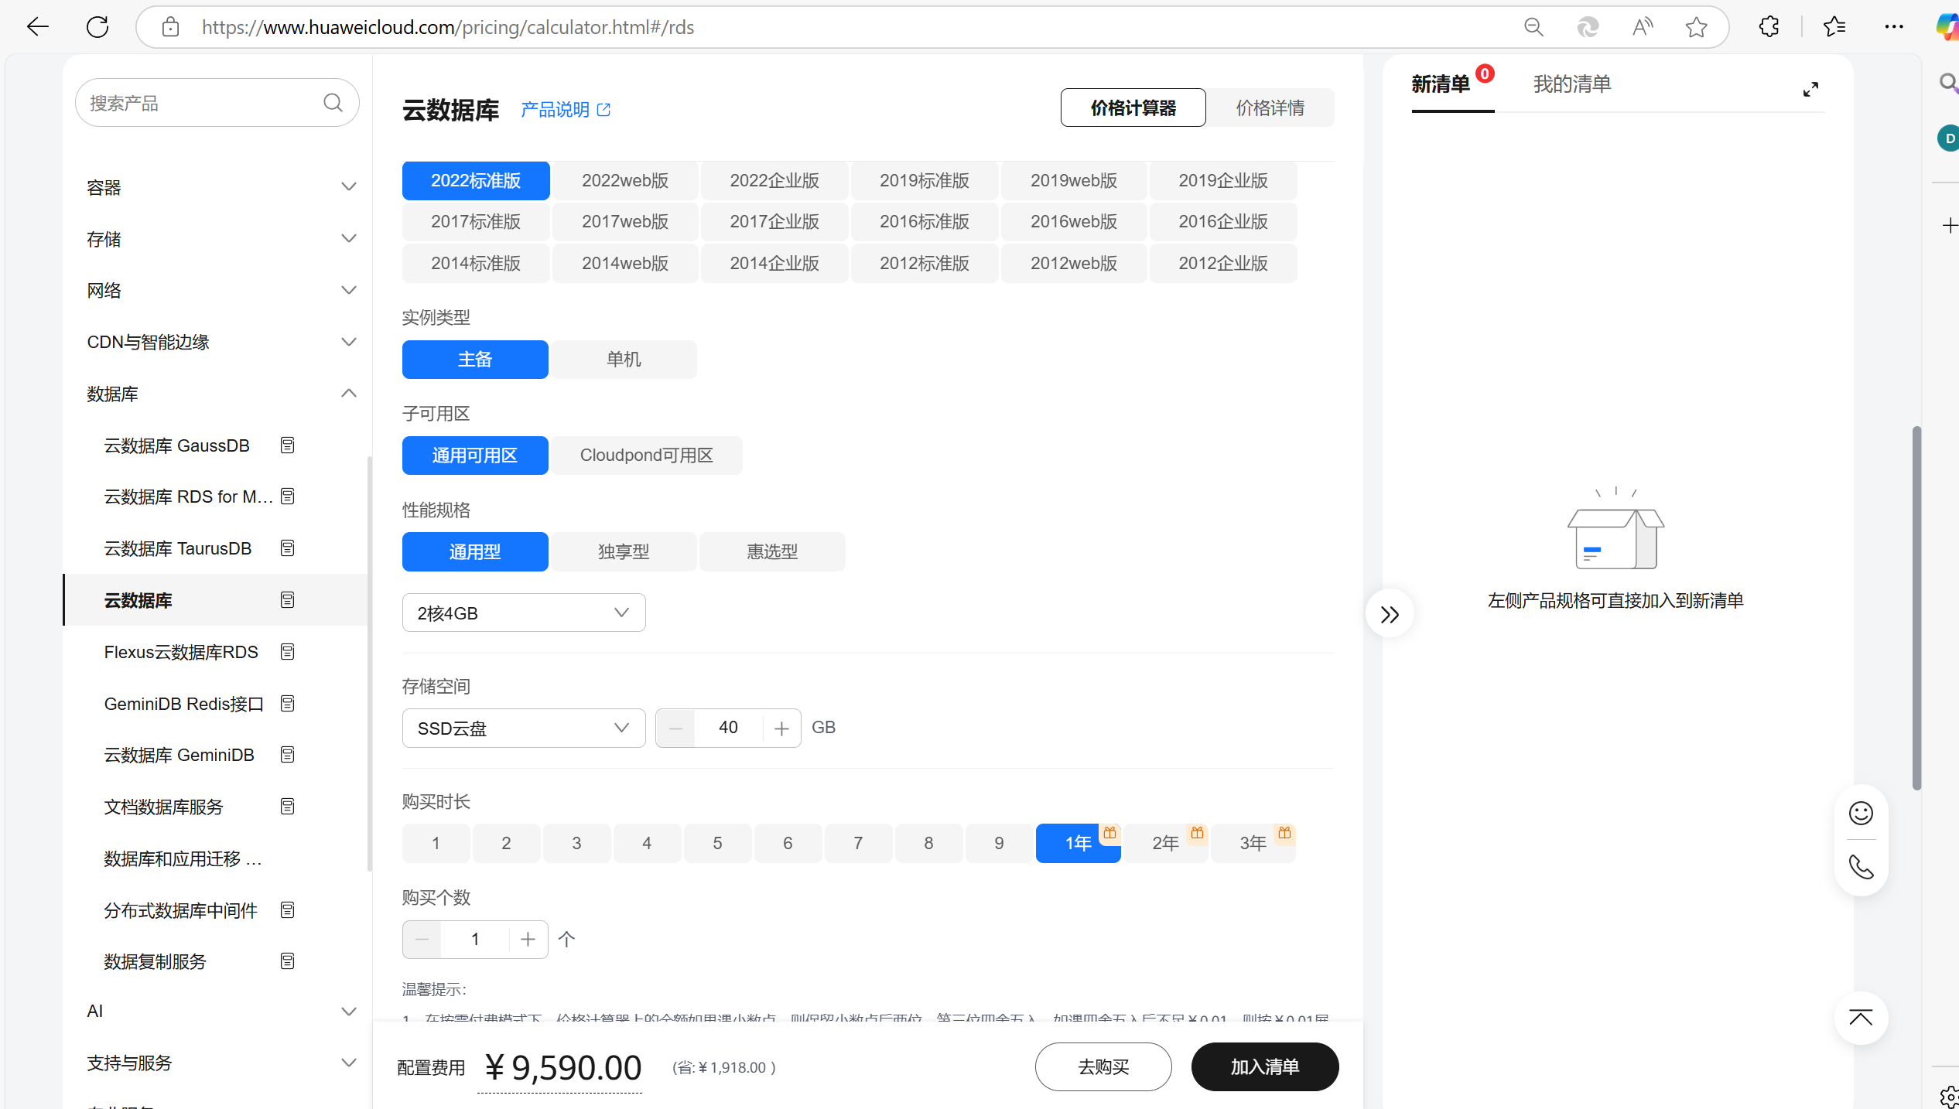
Task: Click the search magnifier icon in product search
Action: tap(333, 103)
